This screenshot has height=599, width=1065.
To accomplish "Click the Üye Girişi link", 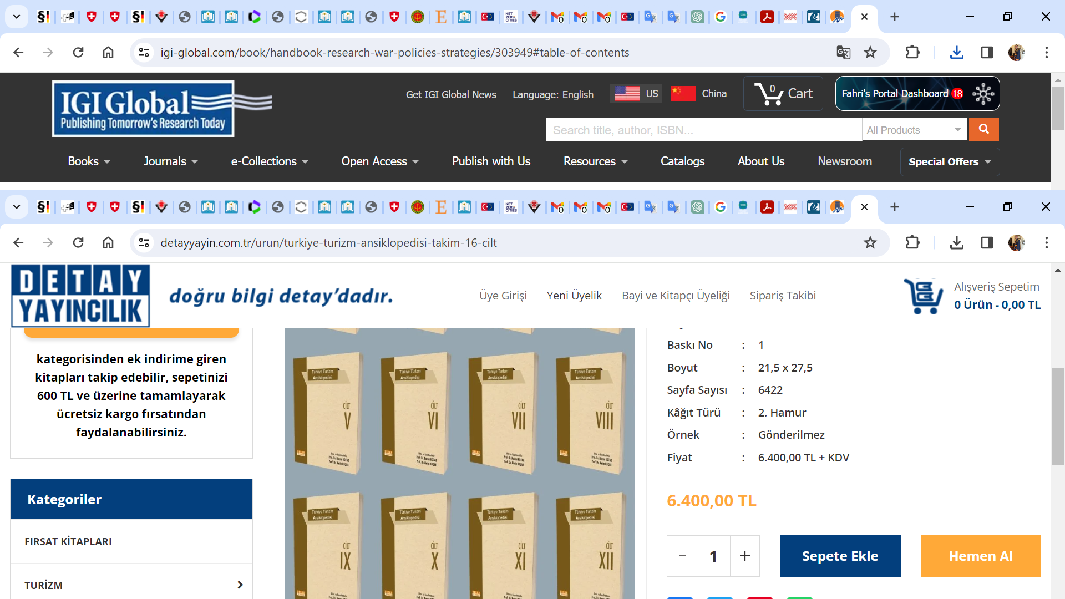I will pyautogui.click(x=503, y=296).
